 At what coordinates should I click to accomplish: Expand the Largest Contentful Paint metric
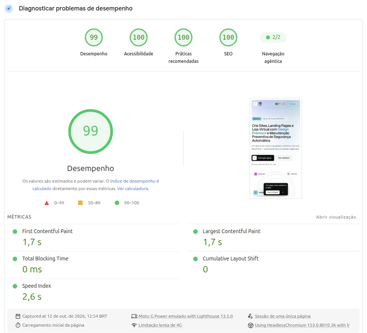[x=274, y=238]
